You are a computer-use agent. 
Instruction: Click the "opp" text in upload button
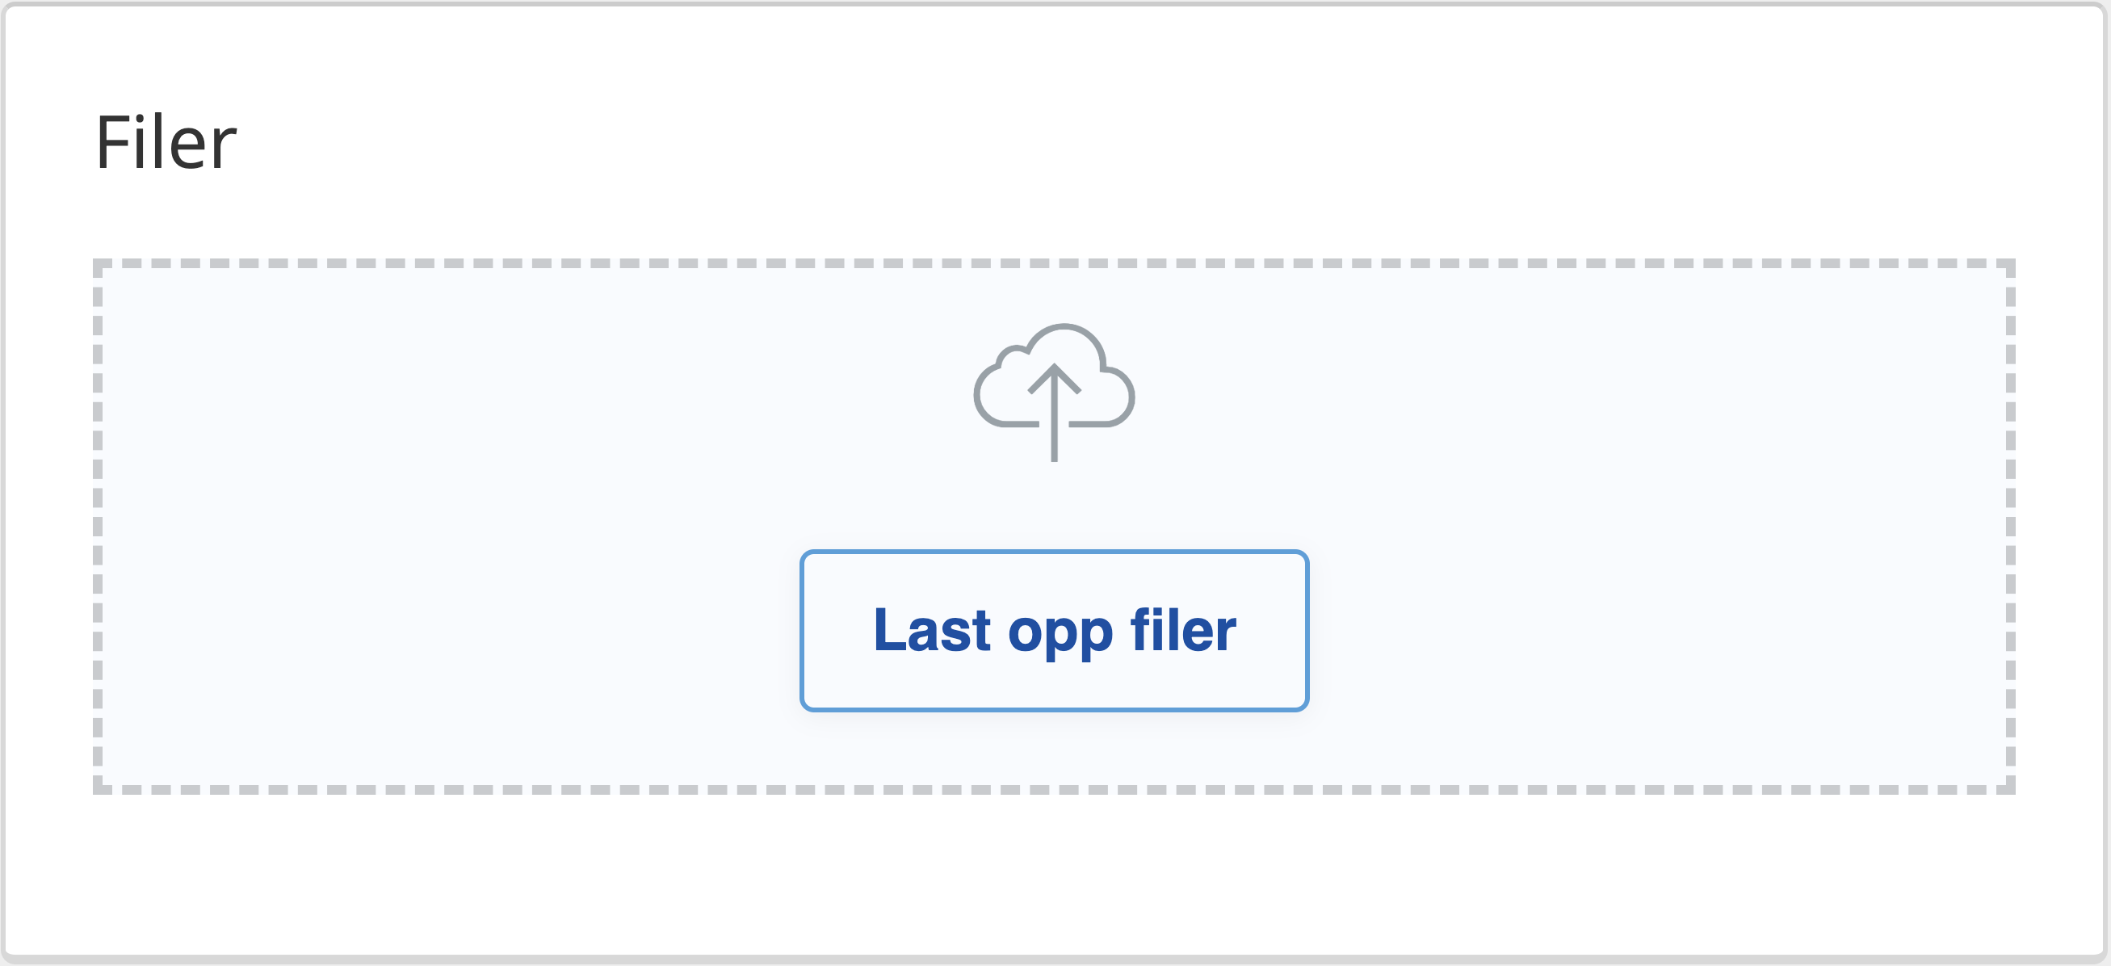click(x=1060, y=635)
